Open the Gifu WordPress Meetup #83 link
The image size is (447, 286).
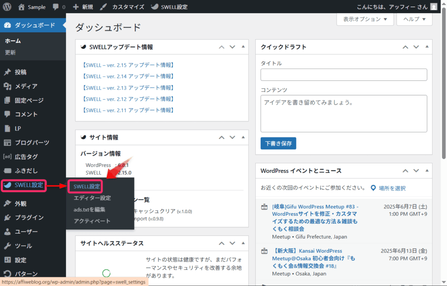(315, 217)
